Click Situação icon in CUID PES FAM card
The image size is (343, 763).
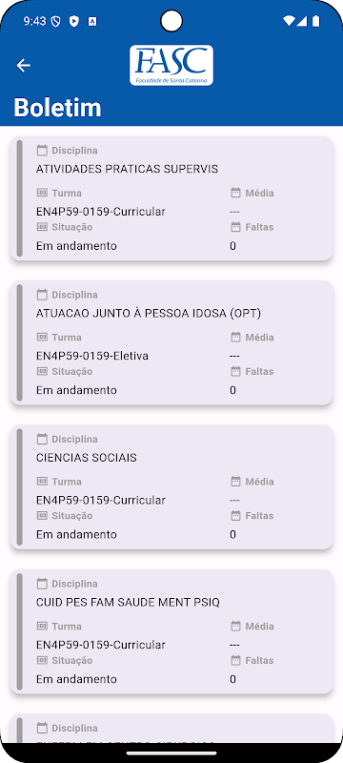point(42,660)
